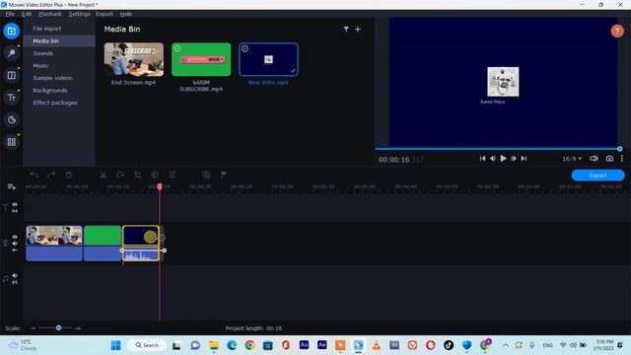631x355 pixels.
Task: Open the Filters magic wand panel
Action: pyautogui.click(x=11, y=53)
